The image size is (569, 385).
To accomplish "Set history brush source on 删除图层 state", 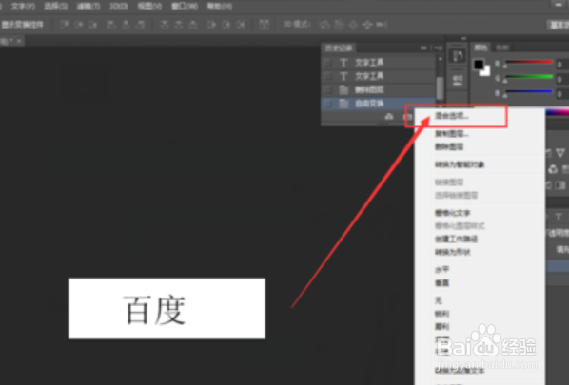I will (327, 89).
